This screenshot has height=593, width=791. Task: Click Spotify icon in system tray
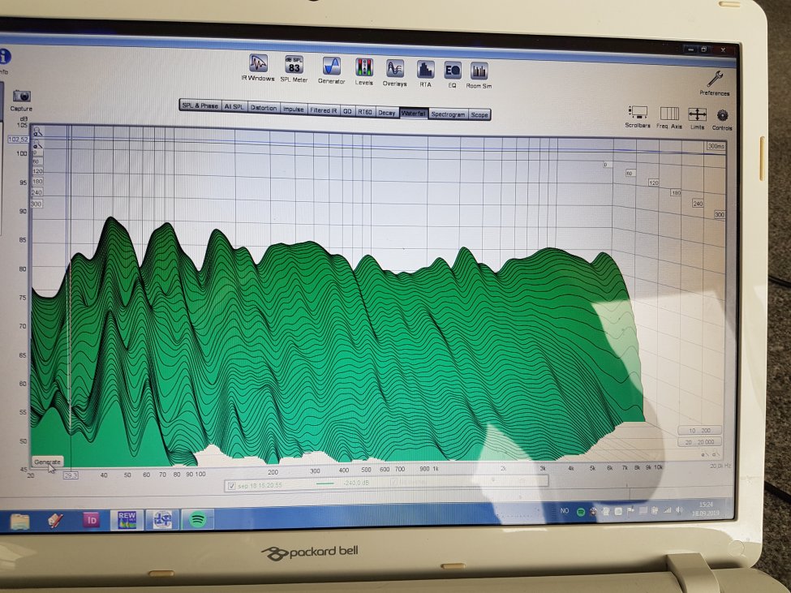point(581,512)
